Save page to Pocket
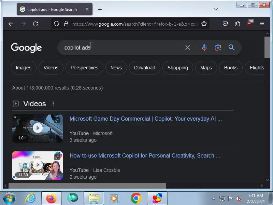Image resolution: width=273 pixels, height=205 pixels. click(225, 24)
